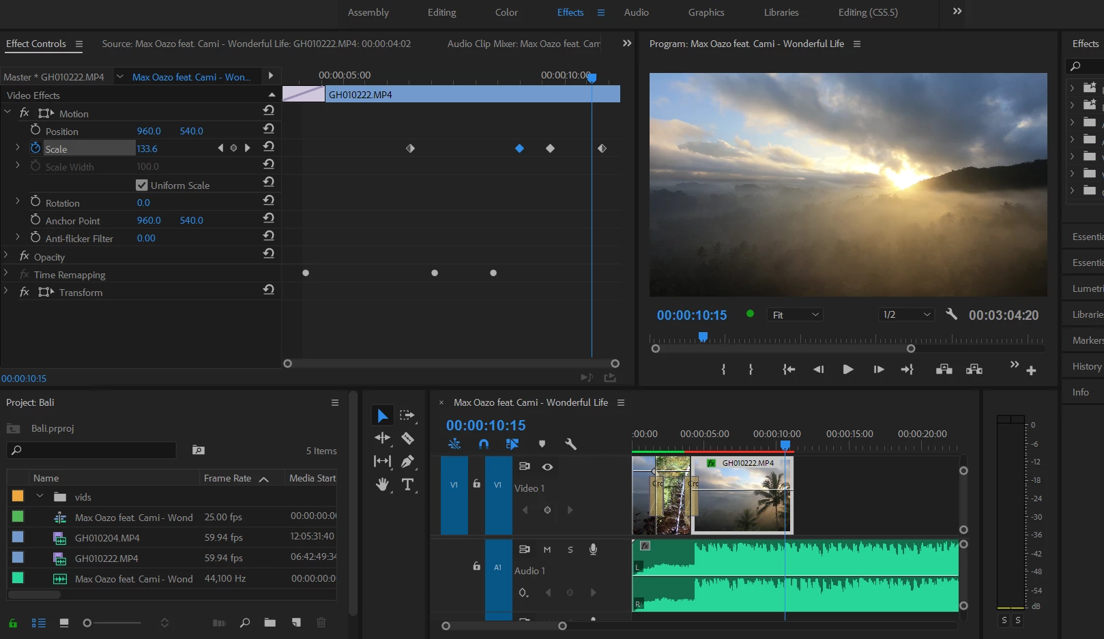1104x639 pixels.
Task: Uncheck Uniform Scale checkbox
Action: click(142, 185)
